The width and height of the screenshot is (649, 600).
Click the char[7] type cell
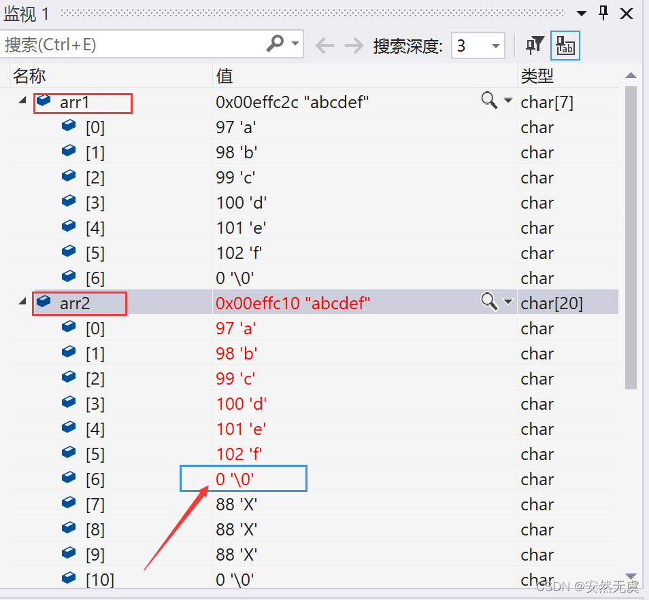(547, 103)
